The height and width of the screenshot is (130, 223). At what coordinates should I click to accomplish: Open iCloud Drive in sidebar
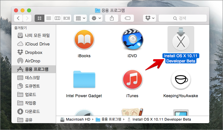tap(34, 44)
